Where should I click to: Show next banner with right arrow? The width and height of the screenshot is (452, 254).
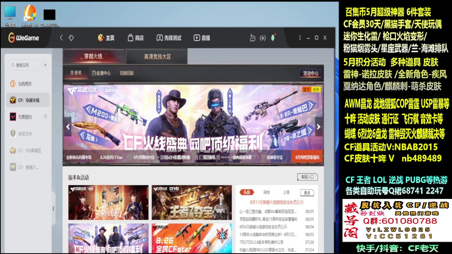[x=319, y=127]
